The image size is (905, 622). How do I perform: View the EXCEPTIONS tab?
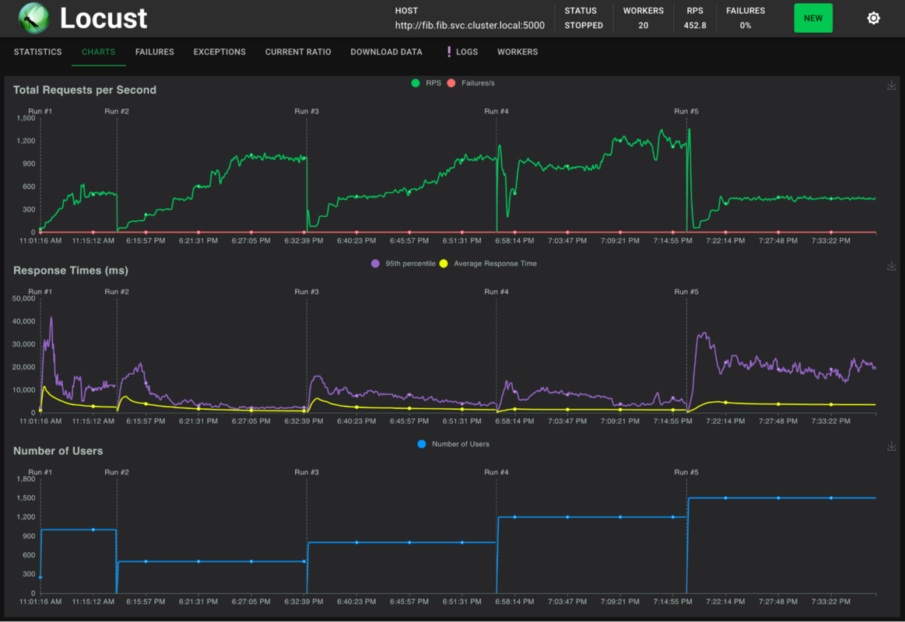pos(219,51)
